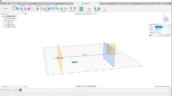
Task: Expand the Document Settings node
Action: click(4, 18)
